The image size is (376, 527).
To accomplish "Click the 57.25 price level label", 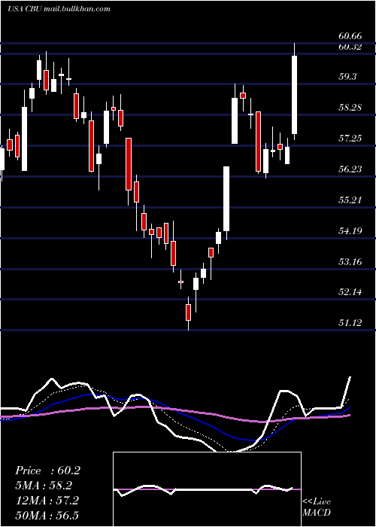I will pyautogui.click(x=350, y=138).
